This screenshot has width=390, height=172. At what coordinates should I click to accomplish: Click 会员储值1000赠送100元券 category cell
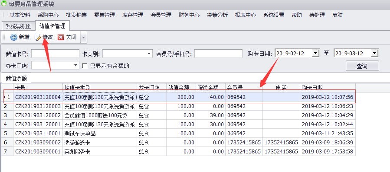(x=100, y=115)
